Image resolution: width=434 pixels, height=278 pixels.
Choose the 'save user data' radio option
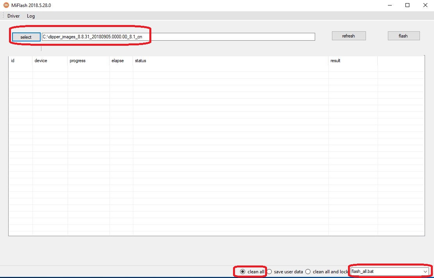(x=285, y=272)
